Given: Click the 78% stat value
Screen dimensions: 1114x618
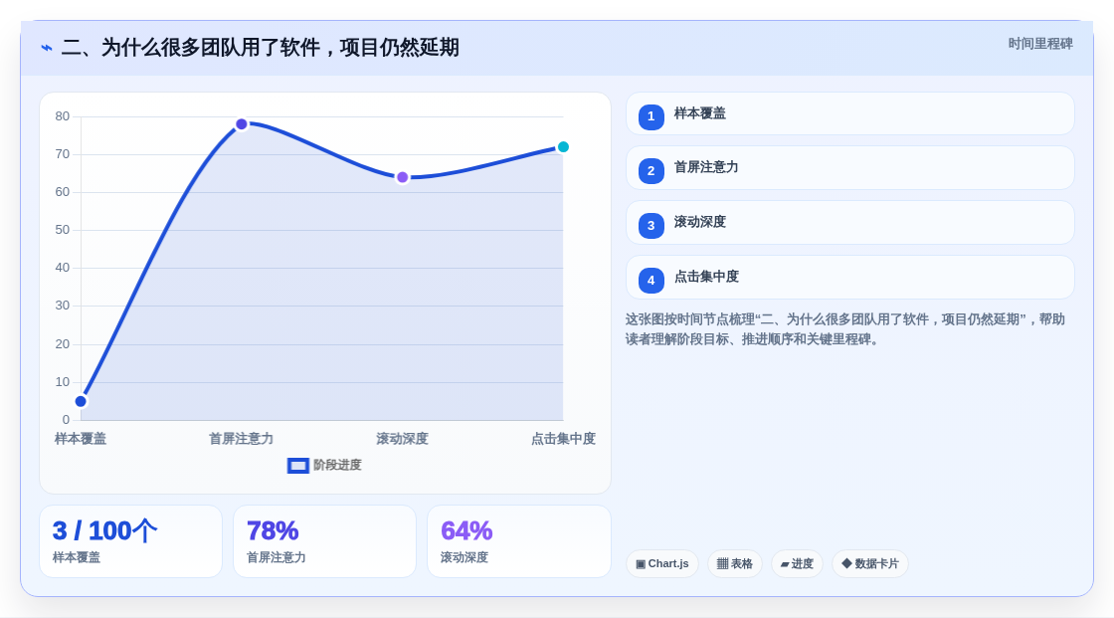Looking at the screenshot, I should (273, 531).
